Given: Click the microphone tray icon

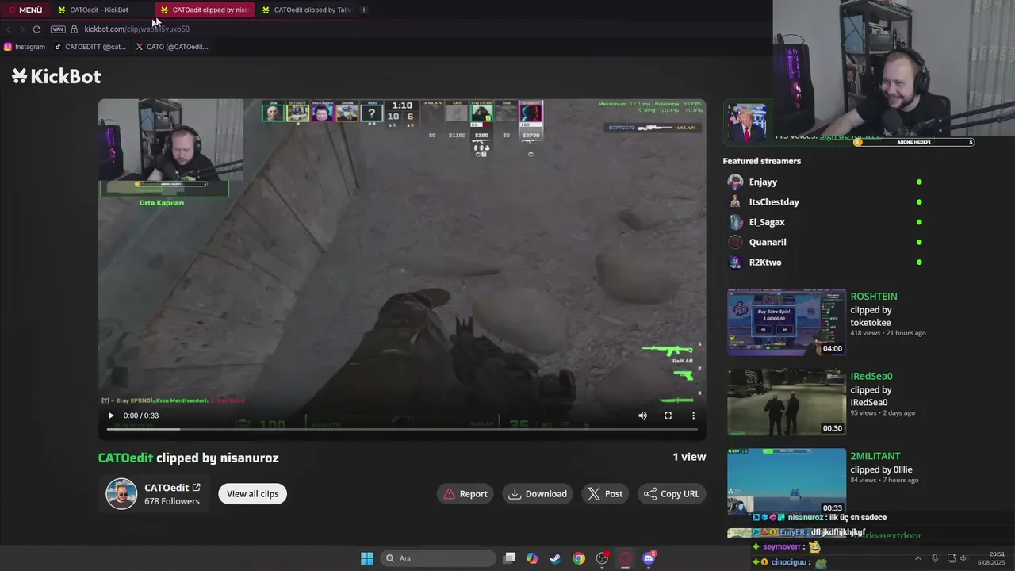Looking at the screenshot, I should click(935, 558).
